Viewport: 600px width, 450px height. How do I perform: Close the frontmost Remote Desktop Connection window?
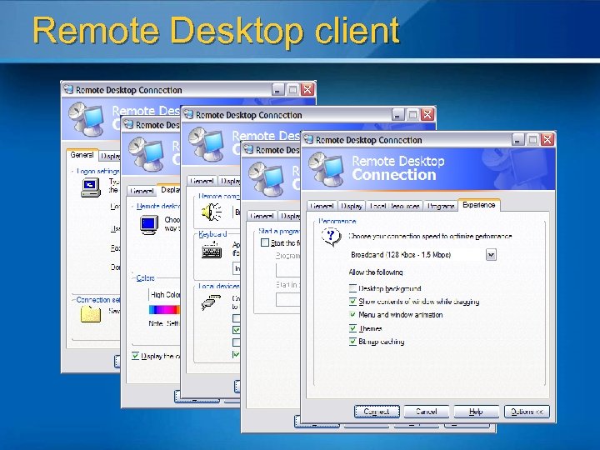[x=547, y=140]
